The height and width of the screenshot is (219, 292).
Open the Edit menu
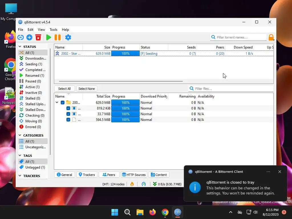[30, 30]
